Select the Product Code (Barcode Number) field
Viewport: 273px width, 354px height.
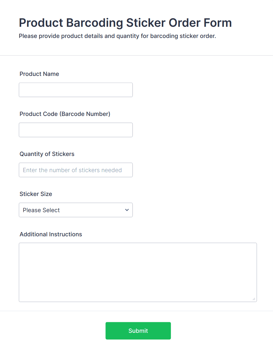75,130
